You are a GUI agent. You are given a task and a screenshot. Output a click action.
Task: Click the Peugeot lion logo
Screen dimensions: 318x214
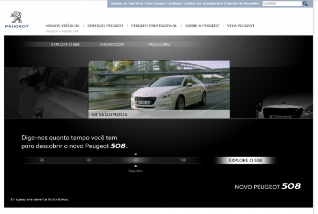point(17,19)
